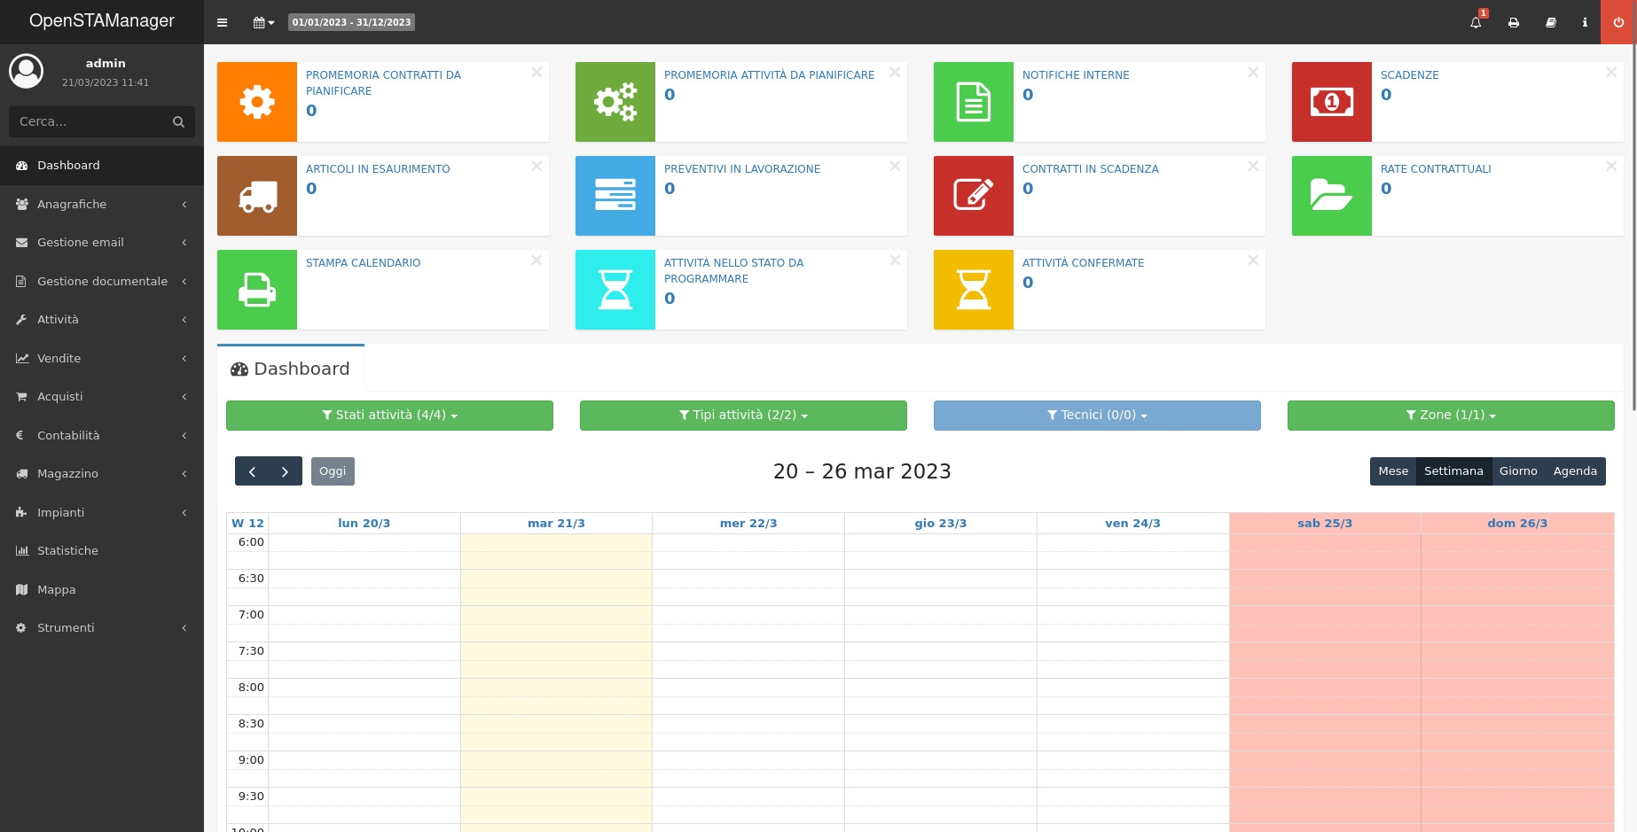The image size is (1637, 832).
Task: Click the Cerca search field
Action: 89,121
